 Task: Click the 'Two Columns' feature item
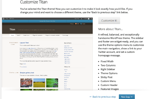(x=108, y=65)
